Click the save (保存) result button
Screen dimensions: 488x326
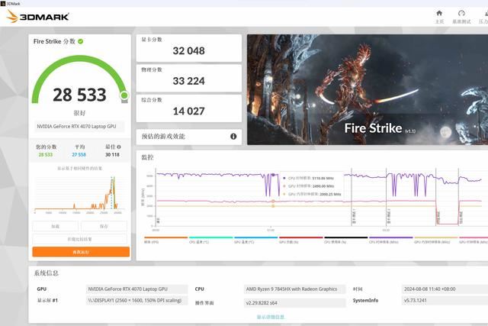pyautogui.click(x=105, y=227)
